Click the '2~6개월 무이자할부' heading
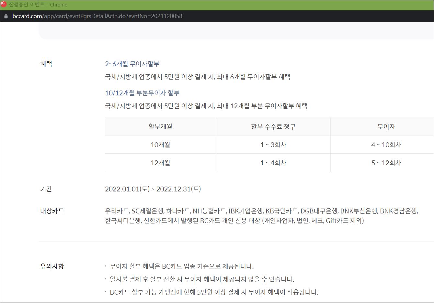Viewport: 434px width, 303px height. (x=132, y=64)
